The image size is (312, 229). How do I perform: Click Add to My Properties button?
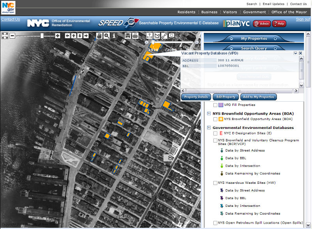pos(259,97)
